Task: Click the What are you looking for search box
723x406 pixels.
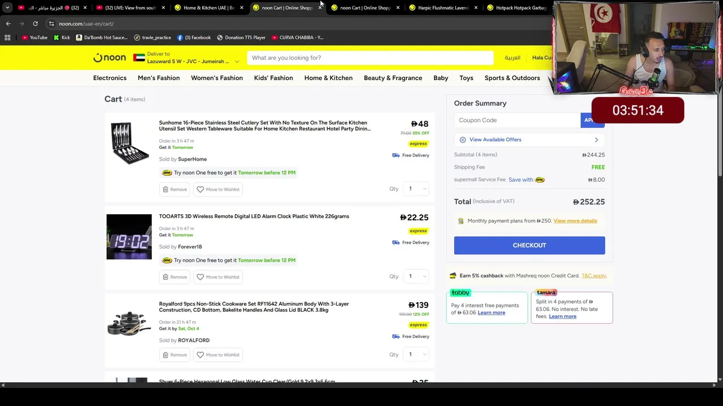Action: click(x=369, y=58)
